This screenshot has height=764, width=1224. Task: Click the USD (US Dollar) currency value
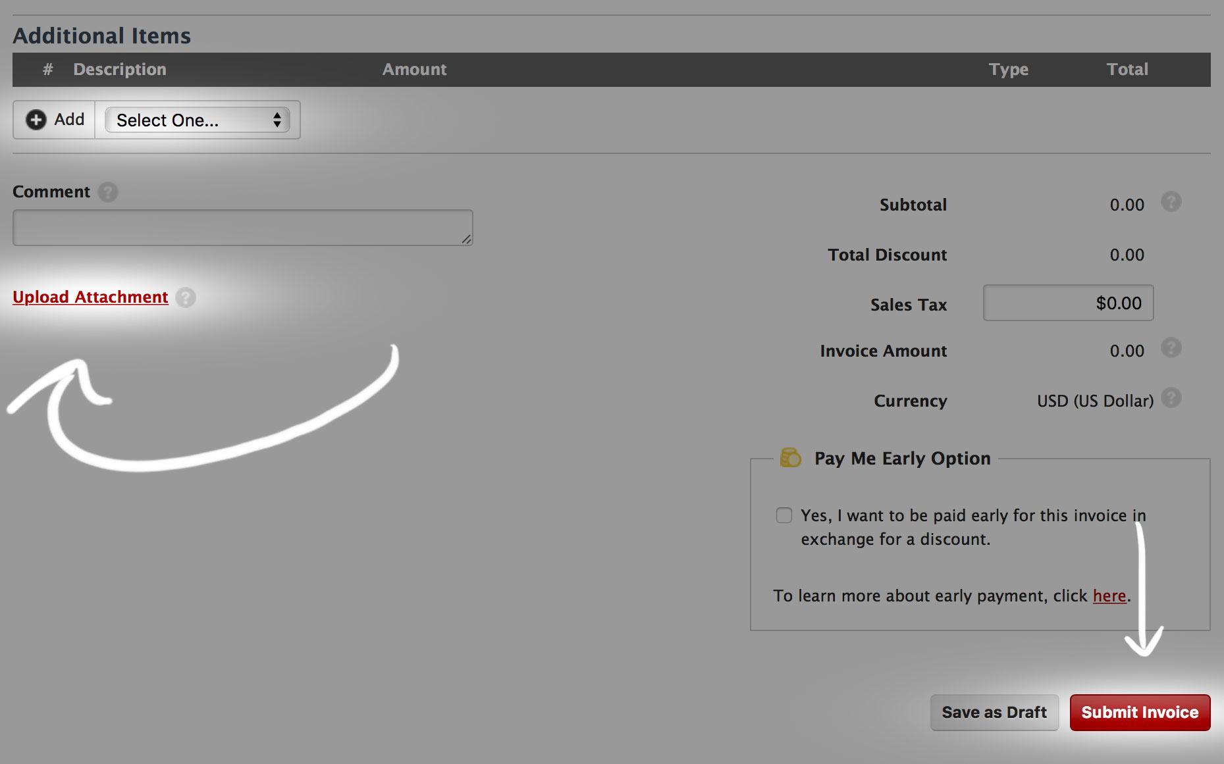pos(1095,401)
